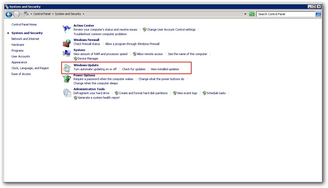Click the Back arrow button
The image size is (328, 188).
(9, 14)
